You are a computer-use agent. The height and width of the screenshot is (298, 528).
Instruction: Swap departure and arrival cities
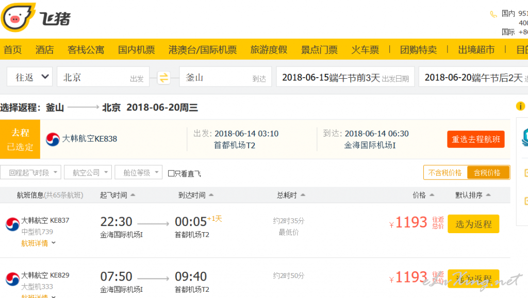coord(163,78)
